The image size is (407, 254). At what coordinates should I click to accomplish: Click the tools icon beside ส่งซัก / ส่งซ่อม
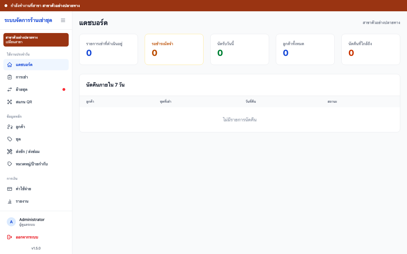click(10, 152)
